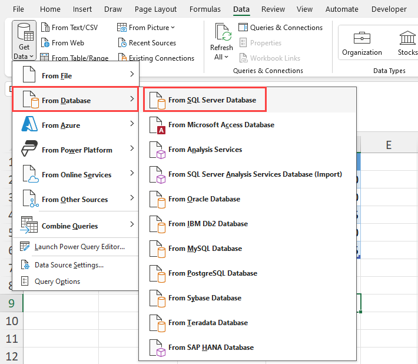Click the From Picture camera icon

[x=122, y=28]
